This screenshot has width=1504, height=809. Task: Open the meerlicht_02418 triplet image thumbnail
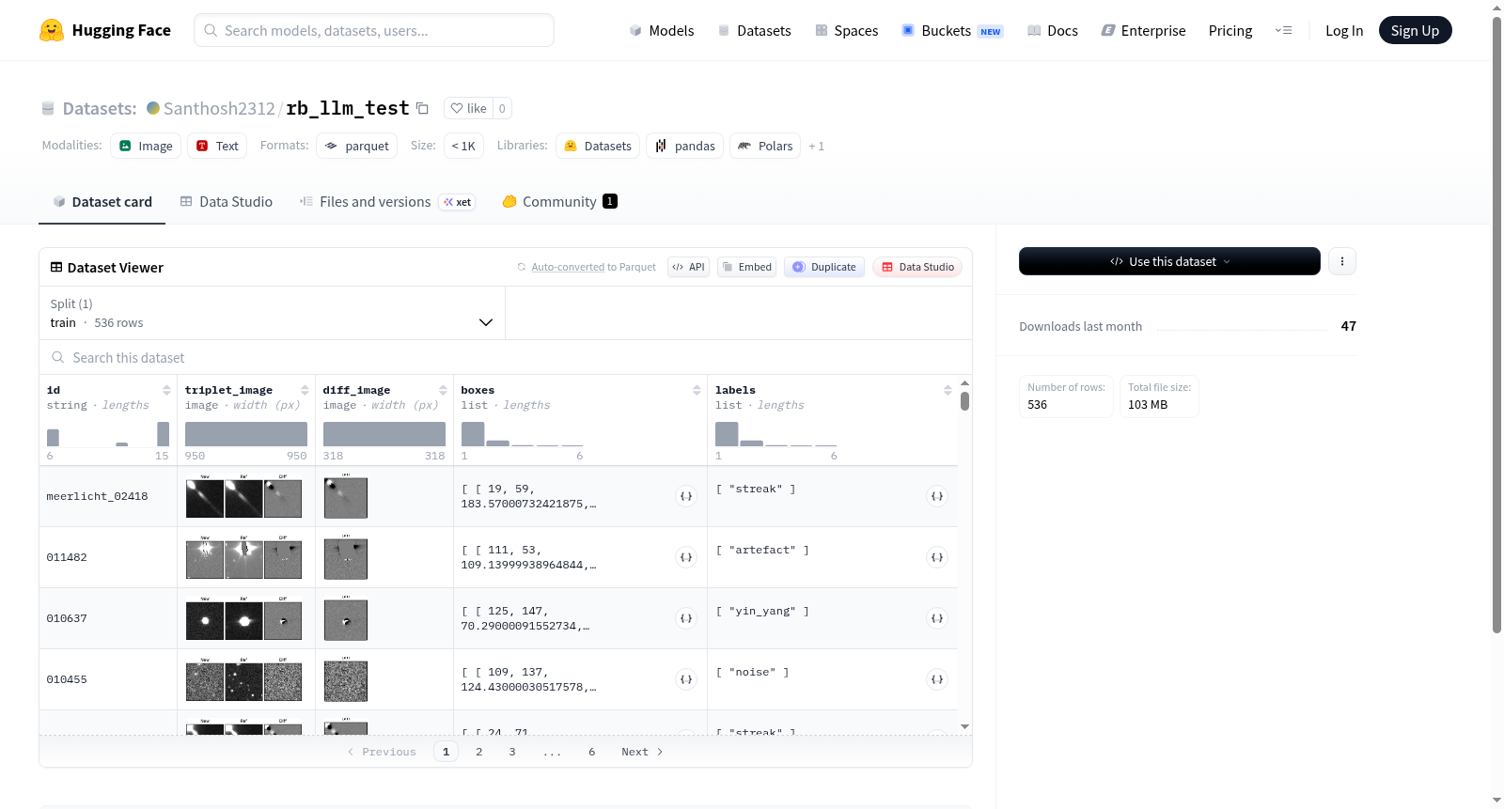pos(244,496)
